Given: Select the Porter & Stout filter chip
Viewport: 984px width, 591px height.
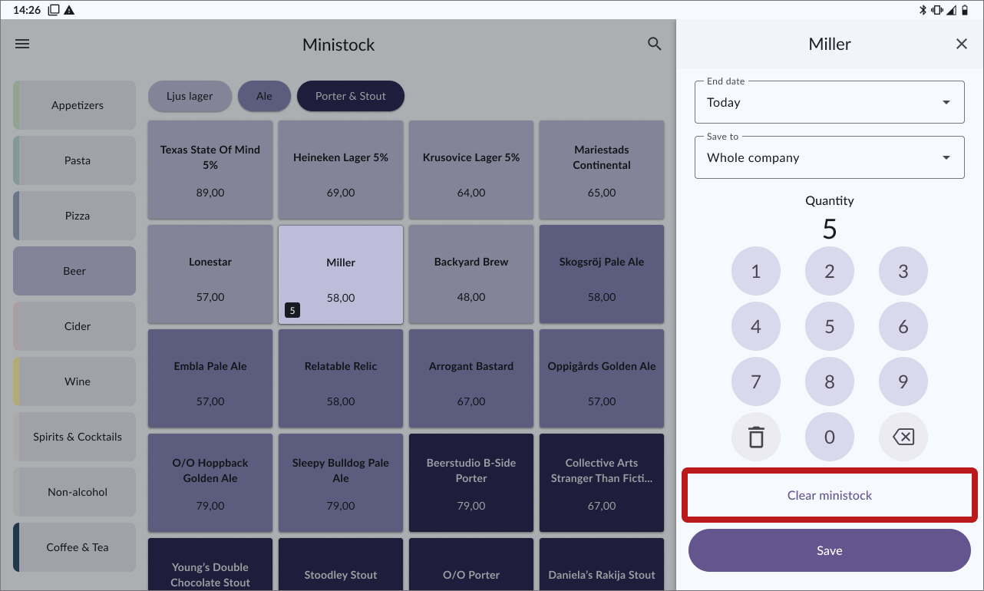Looking at the screenshot, I should (351, 96).
